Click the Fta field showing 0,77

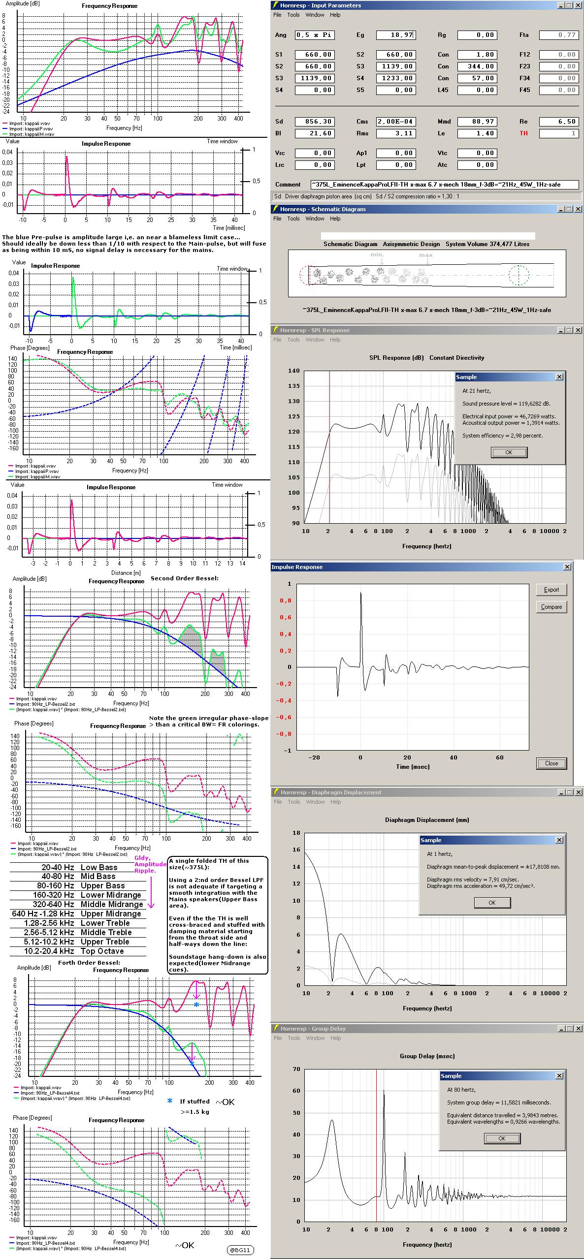coord(559,35)
